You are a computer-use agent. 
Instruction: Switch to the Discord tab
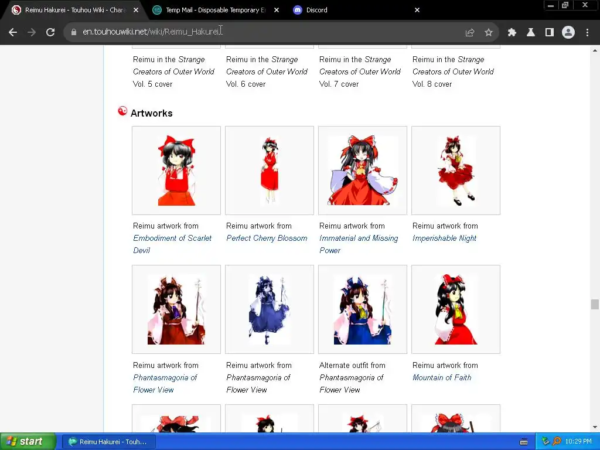[x=356, y=10]
